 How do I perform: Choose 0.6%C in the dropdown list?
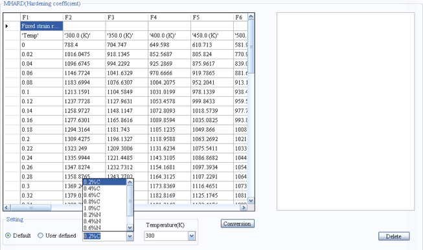pyautogui.click(x=105, y=195)
